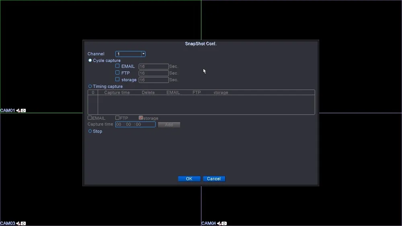Screen dimensions: 402x226
Task: Click the CAM04 label
Action: [x=209, y=224]
